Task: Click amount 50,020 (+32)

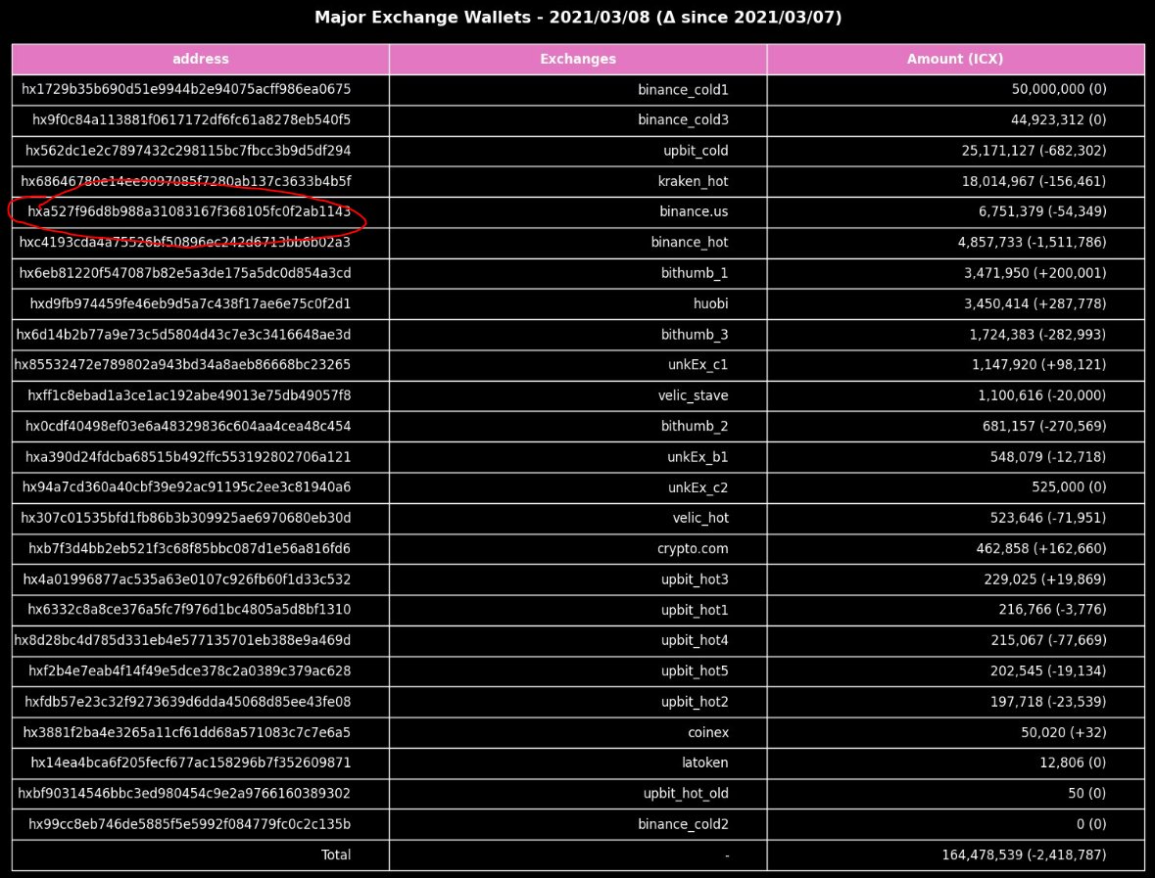Action: click(x=1063, y=733)
